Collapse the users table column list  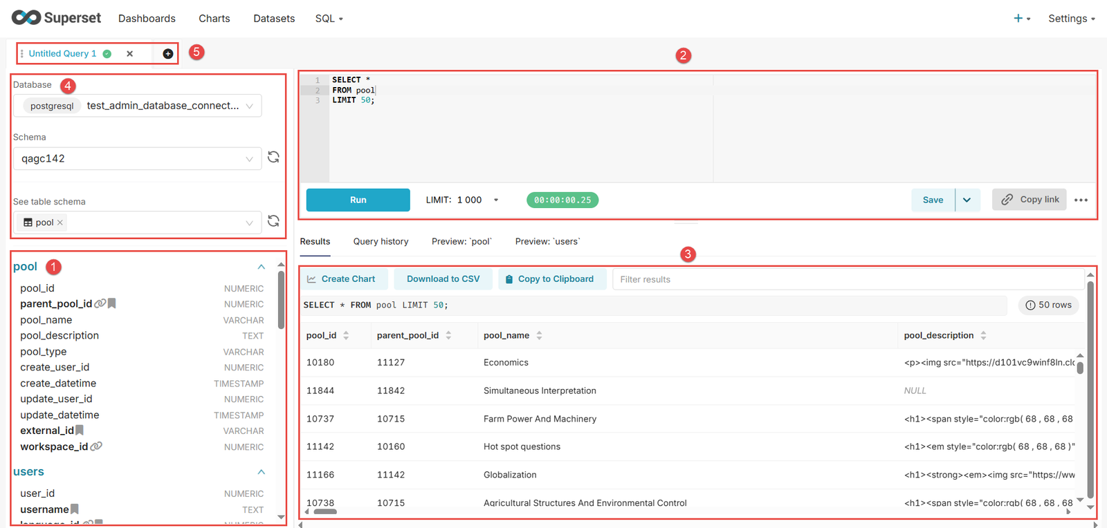pos(261,472)
